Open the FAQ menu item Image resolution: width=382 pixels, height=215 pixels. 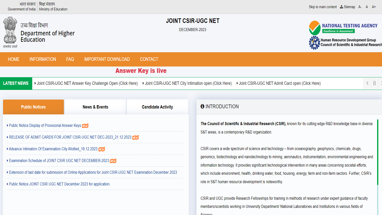(70, 59)
